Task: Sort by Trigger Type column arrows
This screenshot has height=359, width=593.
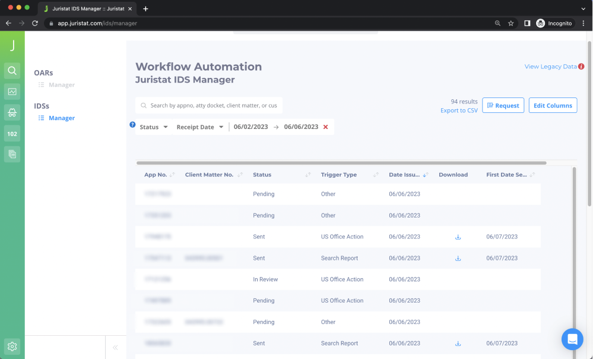Action: coord(376,175)
